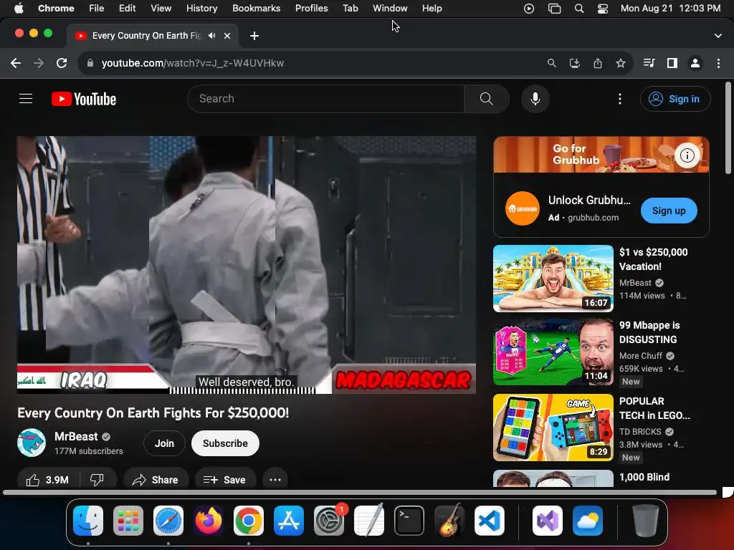Go to the YouTube home logo
This screenshot has height=550, width=734.
coord(84,99)
